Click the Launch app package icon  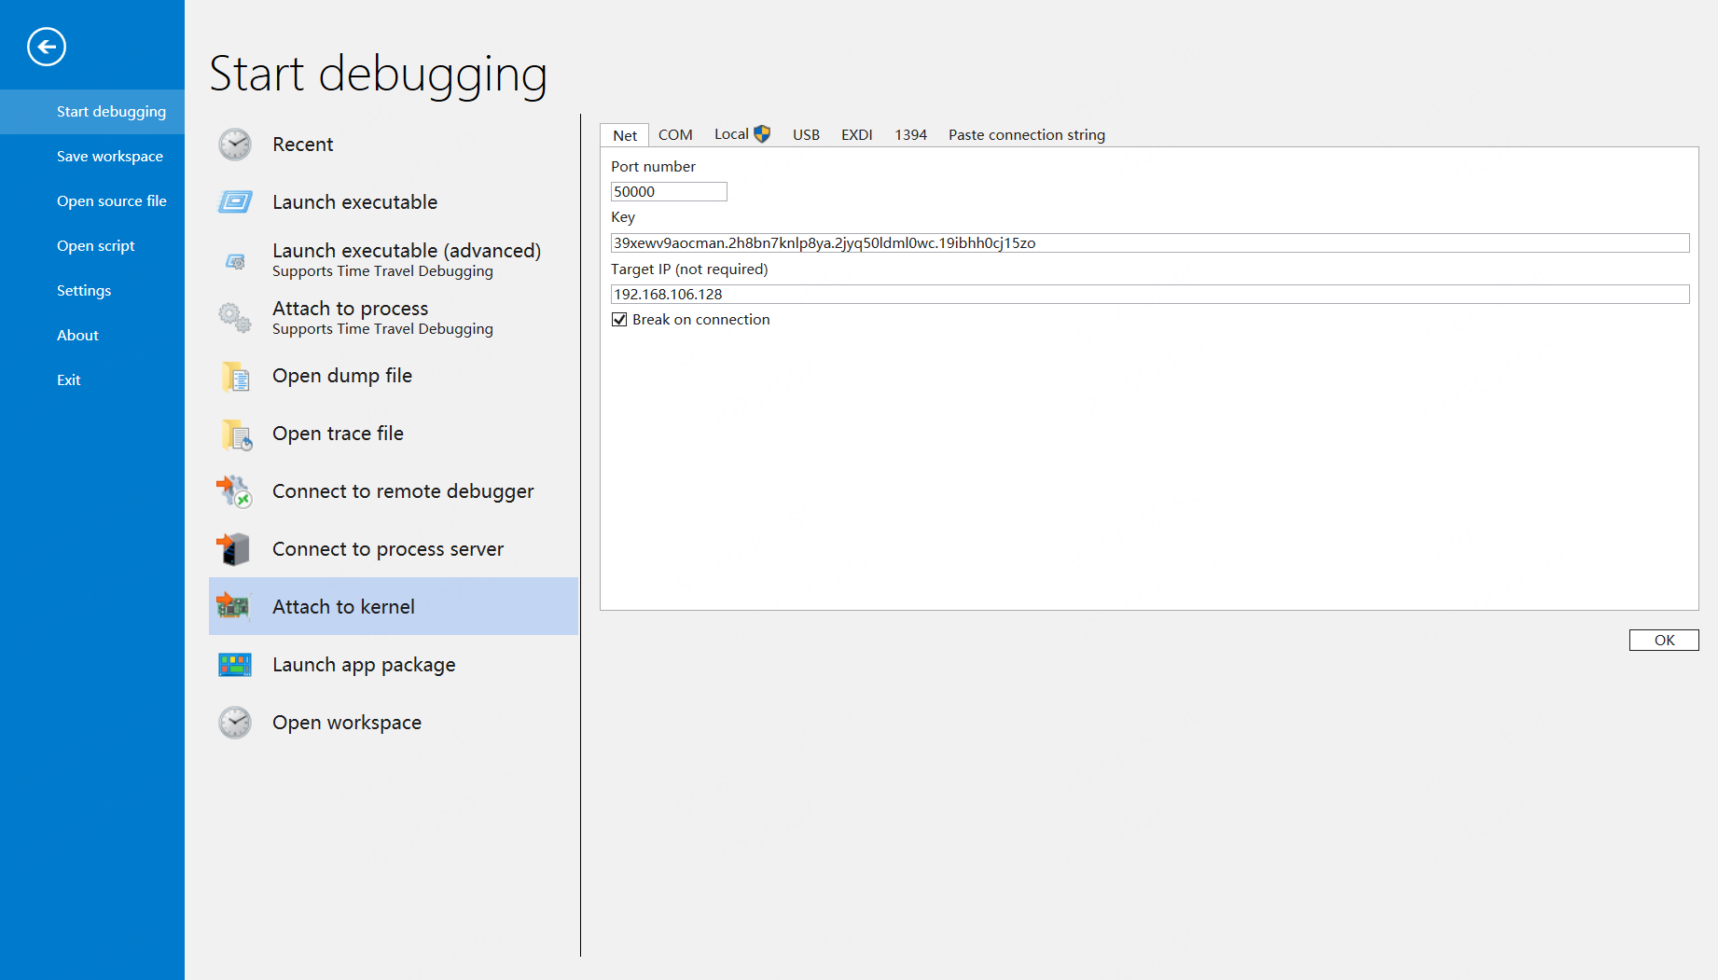[x=235, y=665]
